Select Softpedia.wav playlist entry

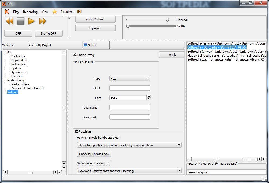tap(226, 59)
